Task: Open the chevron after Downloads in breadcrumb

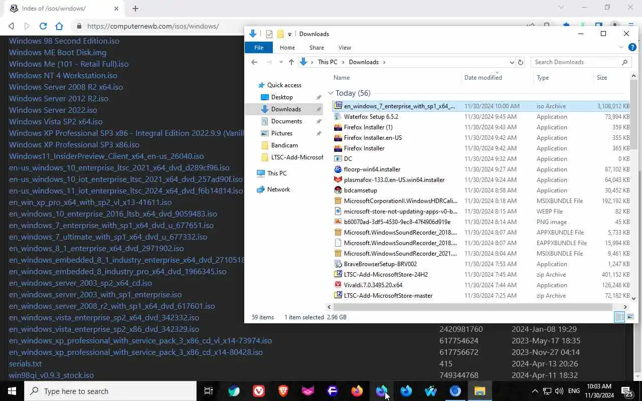Action: coord(384,62)
